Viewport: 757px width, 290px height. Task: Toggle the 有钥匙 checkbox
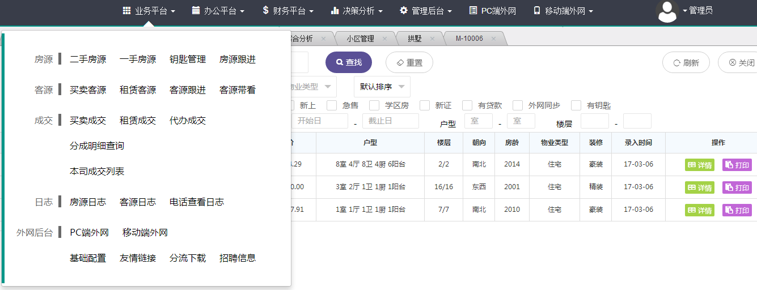[576, 105]
